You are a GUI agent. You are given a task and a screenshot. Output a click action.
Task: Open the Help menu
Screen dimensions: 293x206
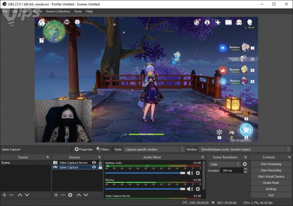point(89,11)
